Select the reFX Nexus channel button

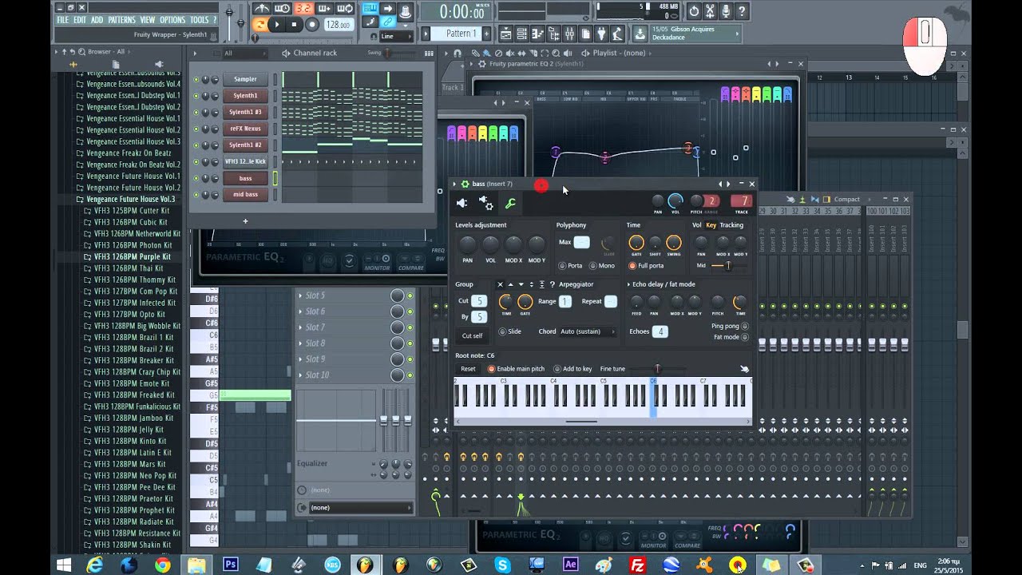click(246, 129)
